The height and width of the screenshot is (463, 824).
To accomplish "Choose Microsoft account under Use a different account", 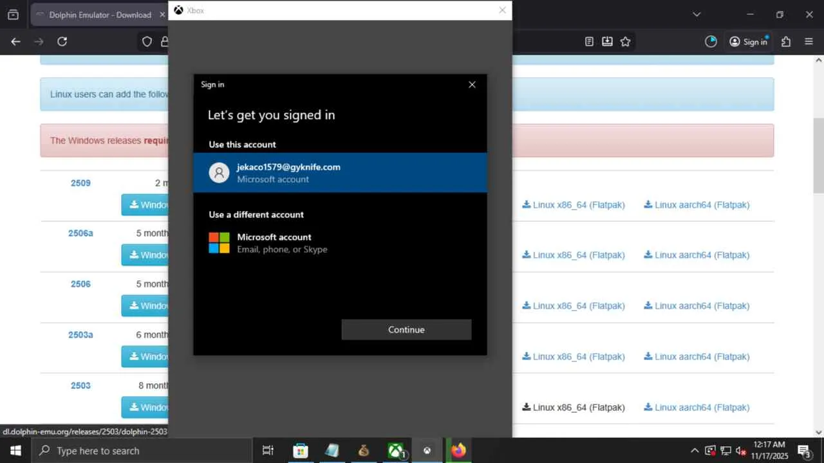I will point(340,243).
